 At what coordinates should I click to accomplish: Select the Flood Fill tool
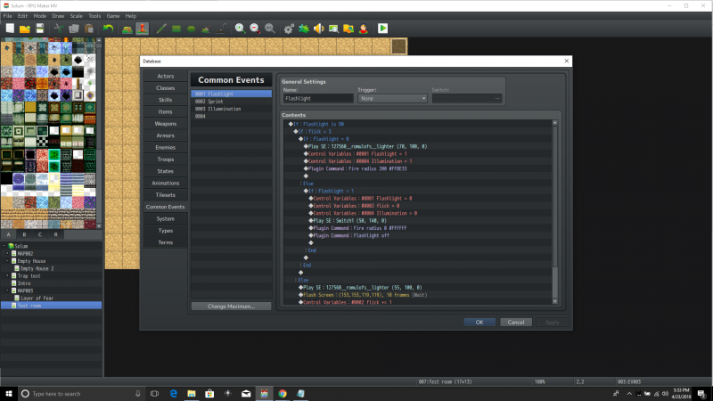click(x=206, y=29)
